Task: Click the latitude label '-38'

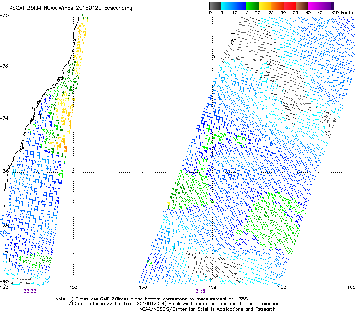Action: coord(4,225)
